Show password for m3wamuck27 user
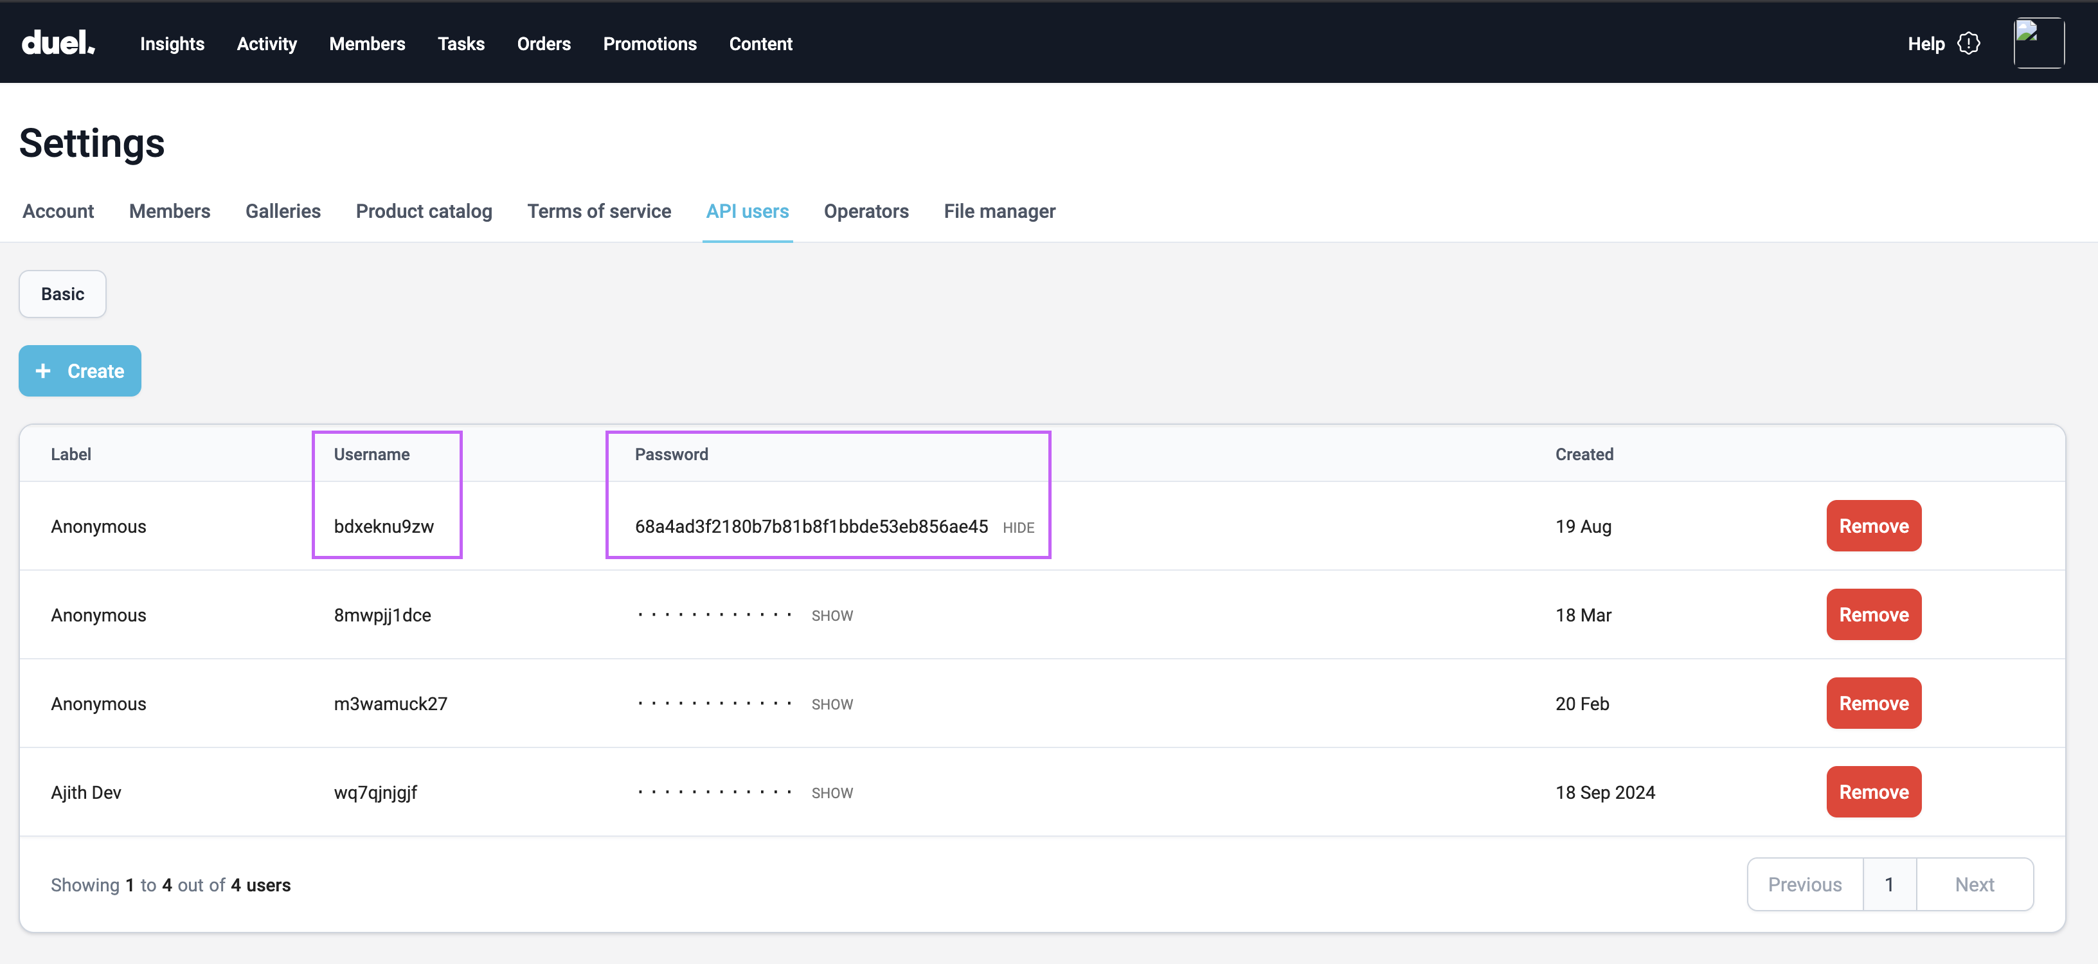2098x964 pixels. 832,704
